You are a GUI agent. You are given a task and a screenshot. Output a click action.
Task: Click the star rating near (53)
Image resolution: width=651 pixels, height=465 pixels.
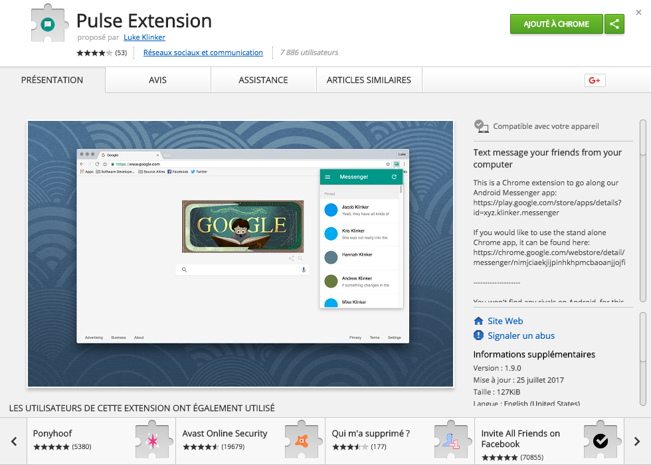pyautogui.click(x=94, y=52)
